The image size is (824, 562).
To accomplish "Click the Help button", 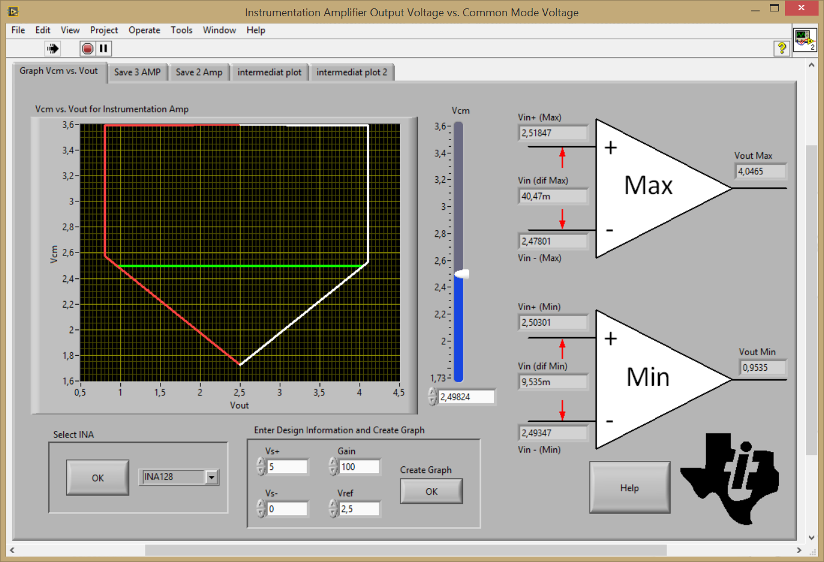I will [x=629, y=487].
